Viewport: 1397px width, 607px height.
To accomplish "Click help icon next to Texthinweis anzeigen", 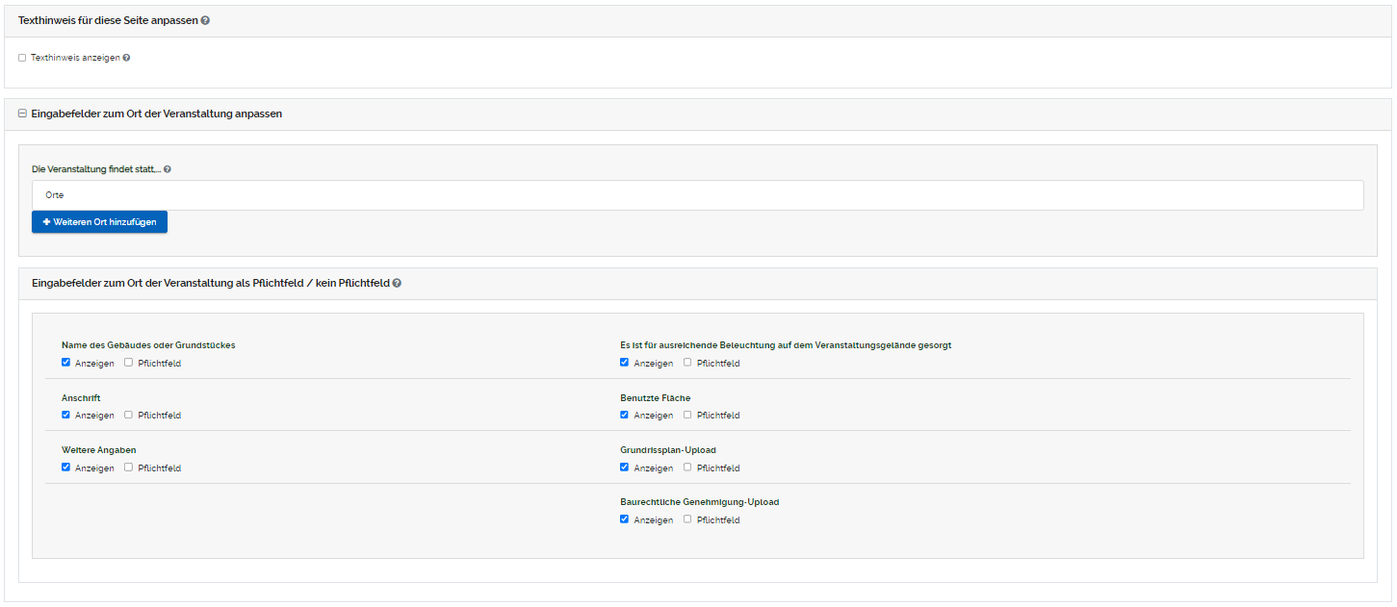I will [x=126, y=58].
